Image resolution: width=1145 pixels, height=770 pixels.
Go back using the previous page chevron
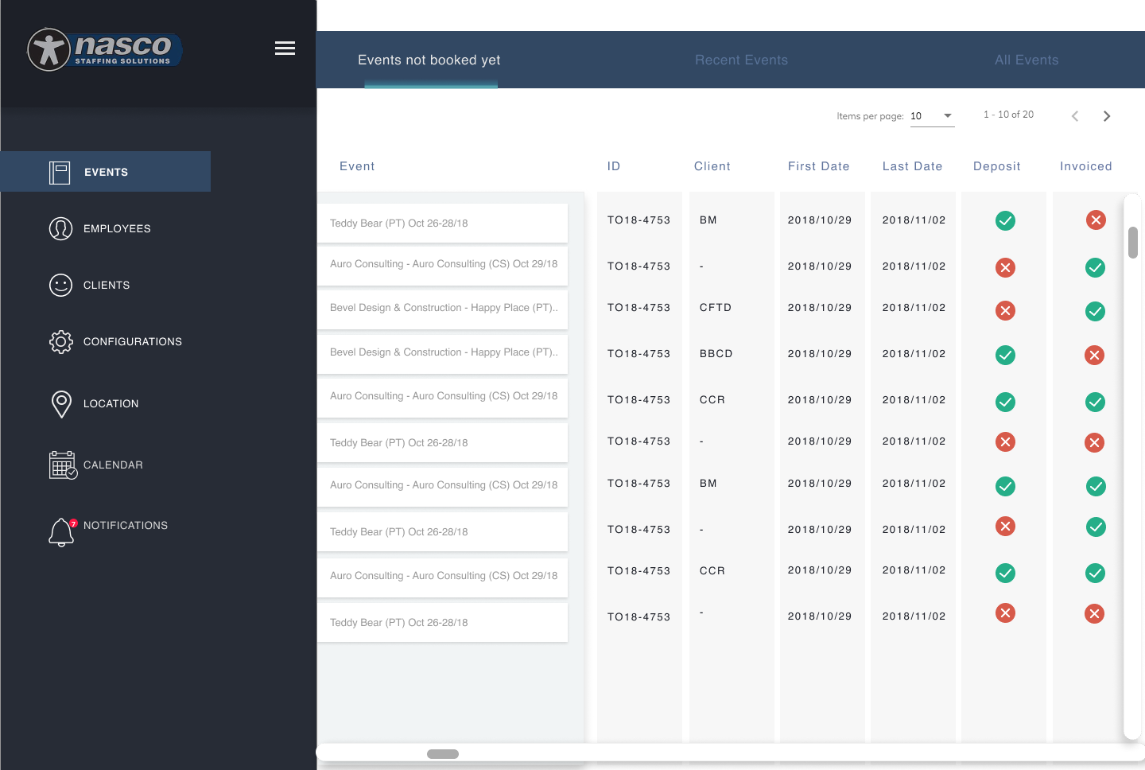pos(1074,115)
